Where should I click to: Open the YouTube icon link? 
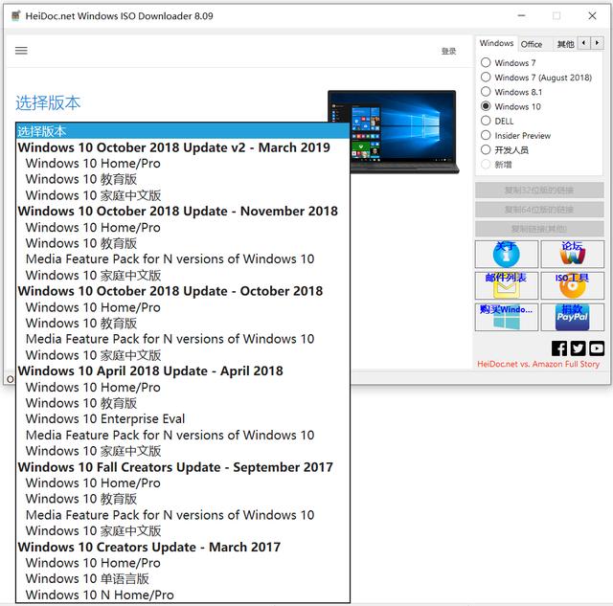pos(597,348)
